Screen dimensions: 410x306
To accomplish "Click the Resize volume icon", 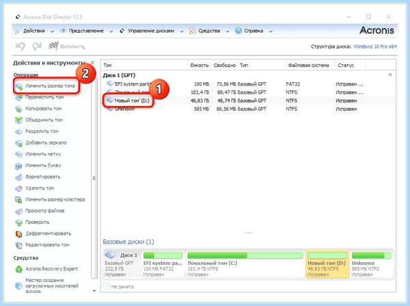I will [x=19, y=86].
